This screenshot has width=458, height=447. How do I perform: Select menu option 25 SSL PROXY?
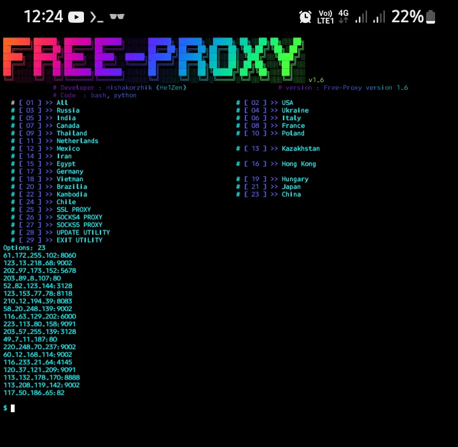[x=51, y=209]
